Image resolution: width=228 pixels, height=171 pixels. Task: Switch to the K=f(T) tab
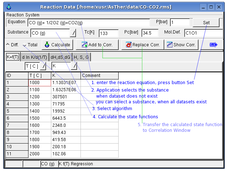click(13, 57)
